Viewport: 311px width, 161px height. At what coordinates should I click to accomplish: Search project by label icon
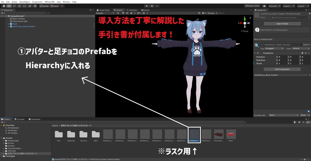[299, 122]
